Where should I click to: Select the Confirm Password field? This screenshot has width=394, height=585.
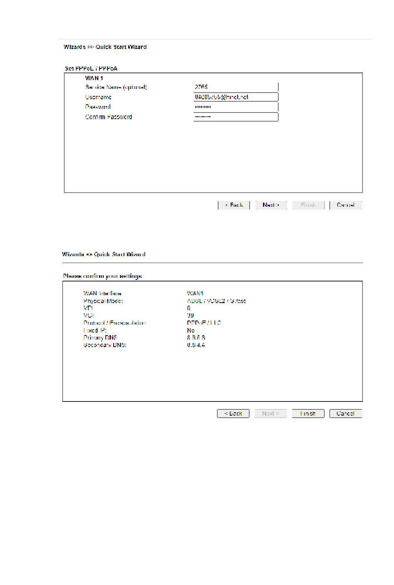(x=236, y=117)
